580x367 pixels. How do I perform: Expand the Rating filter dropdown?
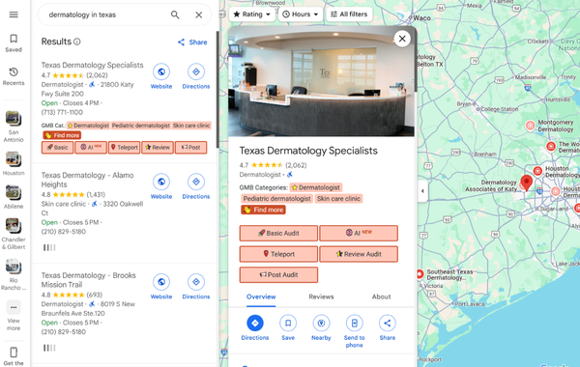coord(252,14)
